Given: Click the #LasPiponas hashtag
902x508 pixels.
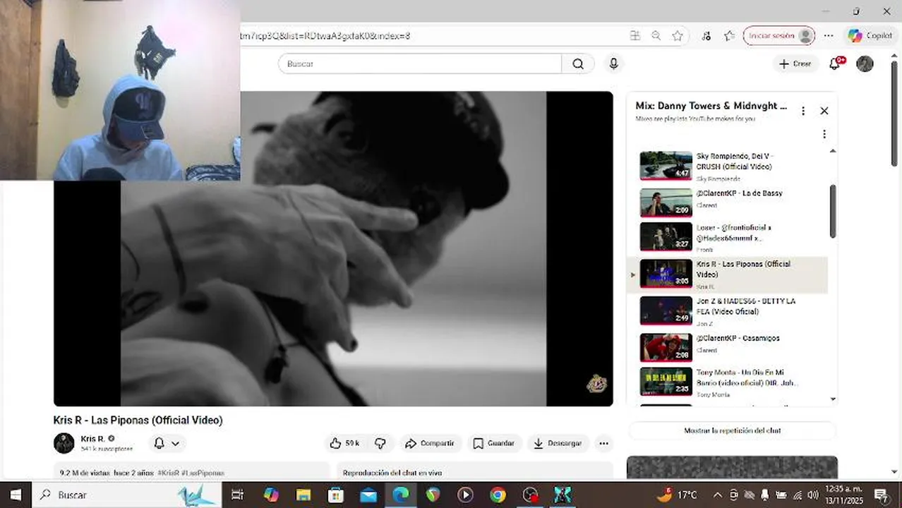Looking at the screenshot, I should [x=203, y=473].
